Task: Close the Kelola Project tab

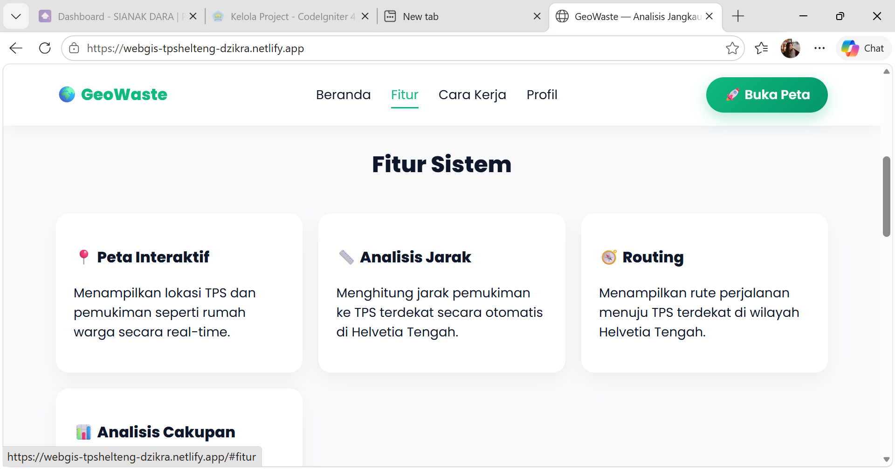Action: click(x=365, y=16)
